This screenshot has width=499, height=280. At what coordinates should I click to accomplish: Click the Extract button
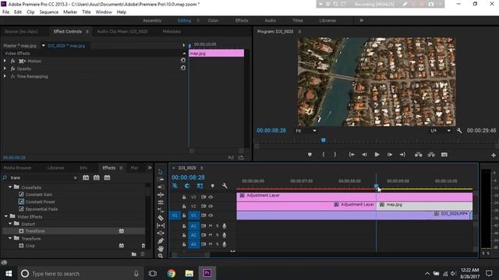pyautogui.click(x=431, y=155)
